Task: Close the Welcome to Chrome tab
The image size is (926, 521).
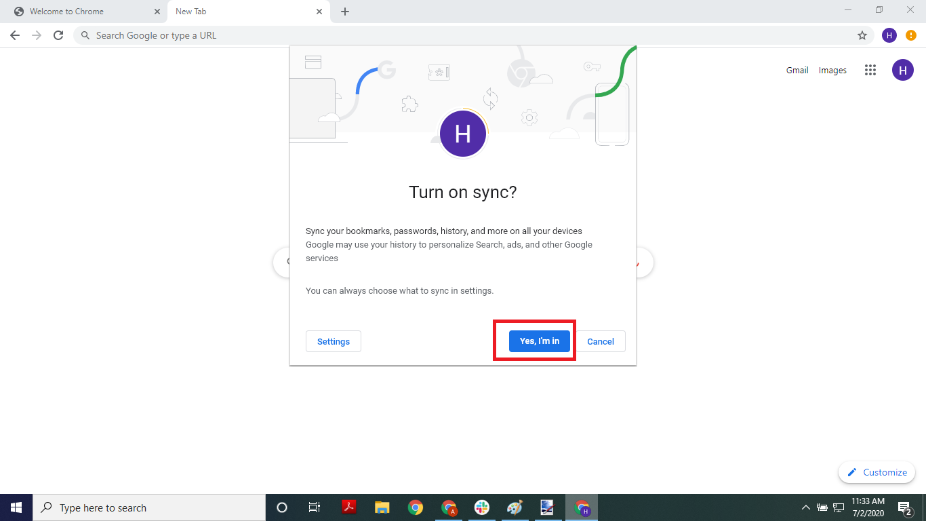Action: point(157,12)
